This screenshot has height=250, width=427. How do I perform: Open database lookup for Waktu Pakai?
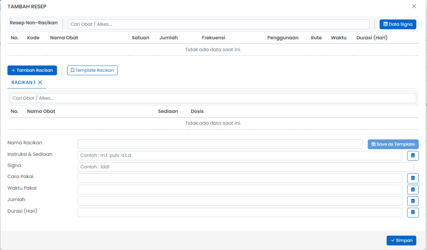click(413, 190)
